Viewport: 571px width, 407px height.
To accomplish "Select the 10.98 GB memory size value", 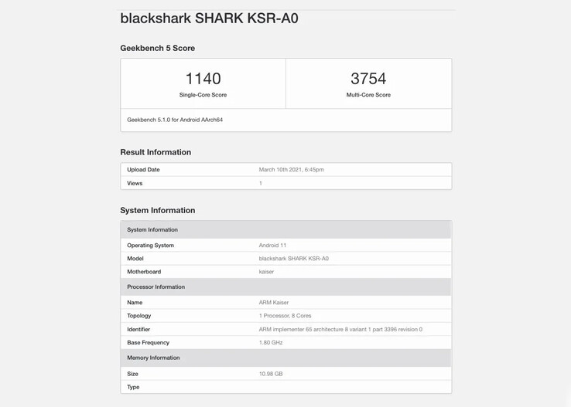I will click(x=271, y=374).
